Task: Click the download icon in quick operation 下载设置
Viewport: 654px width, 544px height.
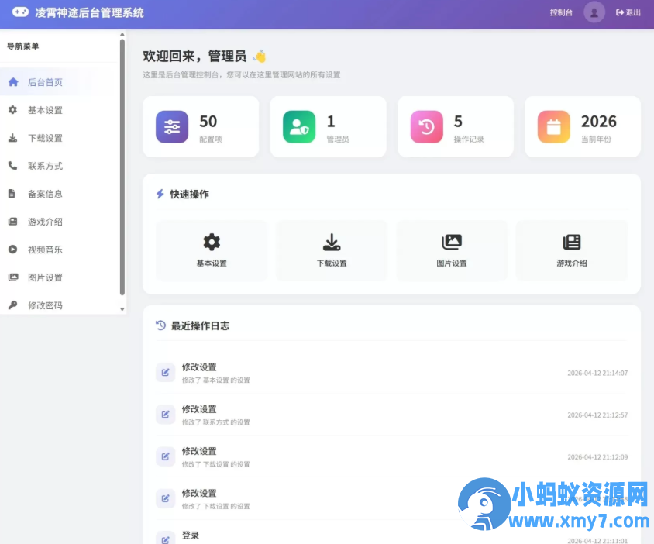Action: click(x=332, y=240)
